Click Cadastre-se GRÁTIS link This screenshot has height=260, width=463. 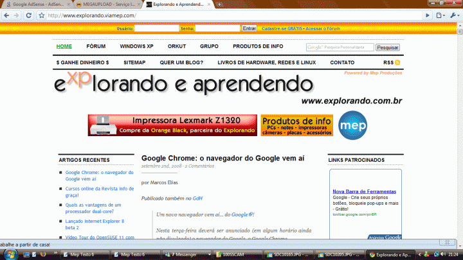(282, 29)
